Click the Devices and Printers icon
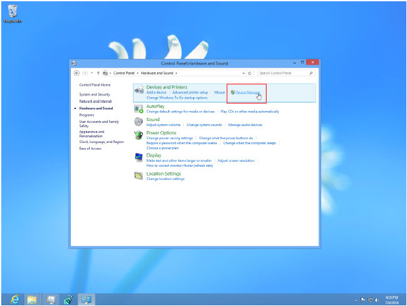Viewport: 407px width, 306px height. click(x=139, y=91)
